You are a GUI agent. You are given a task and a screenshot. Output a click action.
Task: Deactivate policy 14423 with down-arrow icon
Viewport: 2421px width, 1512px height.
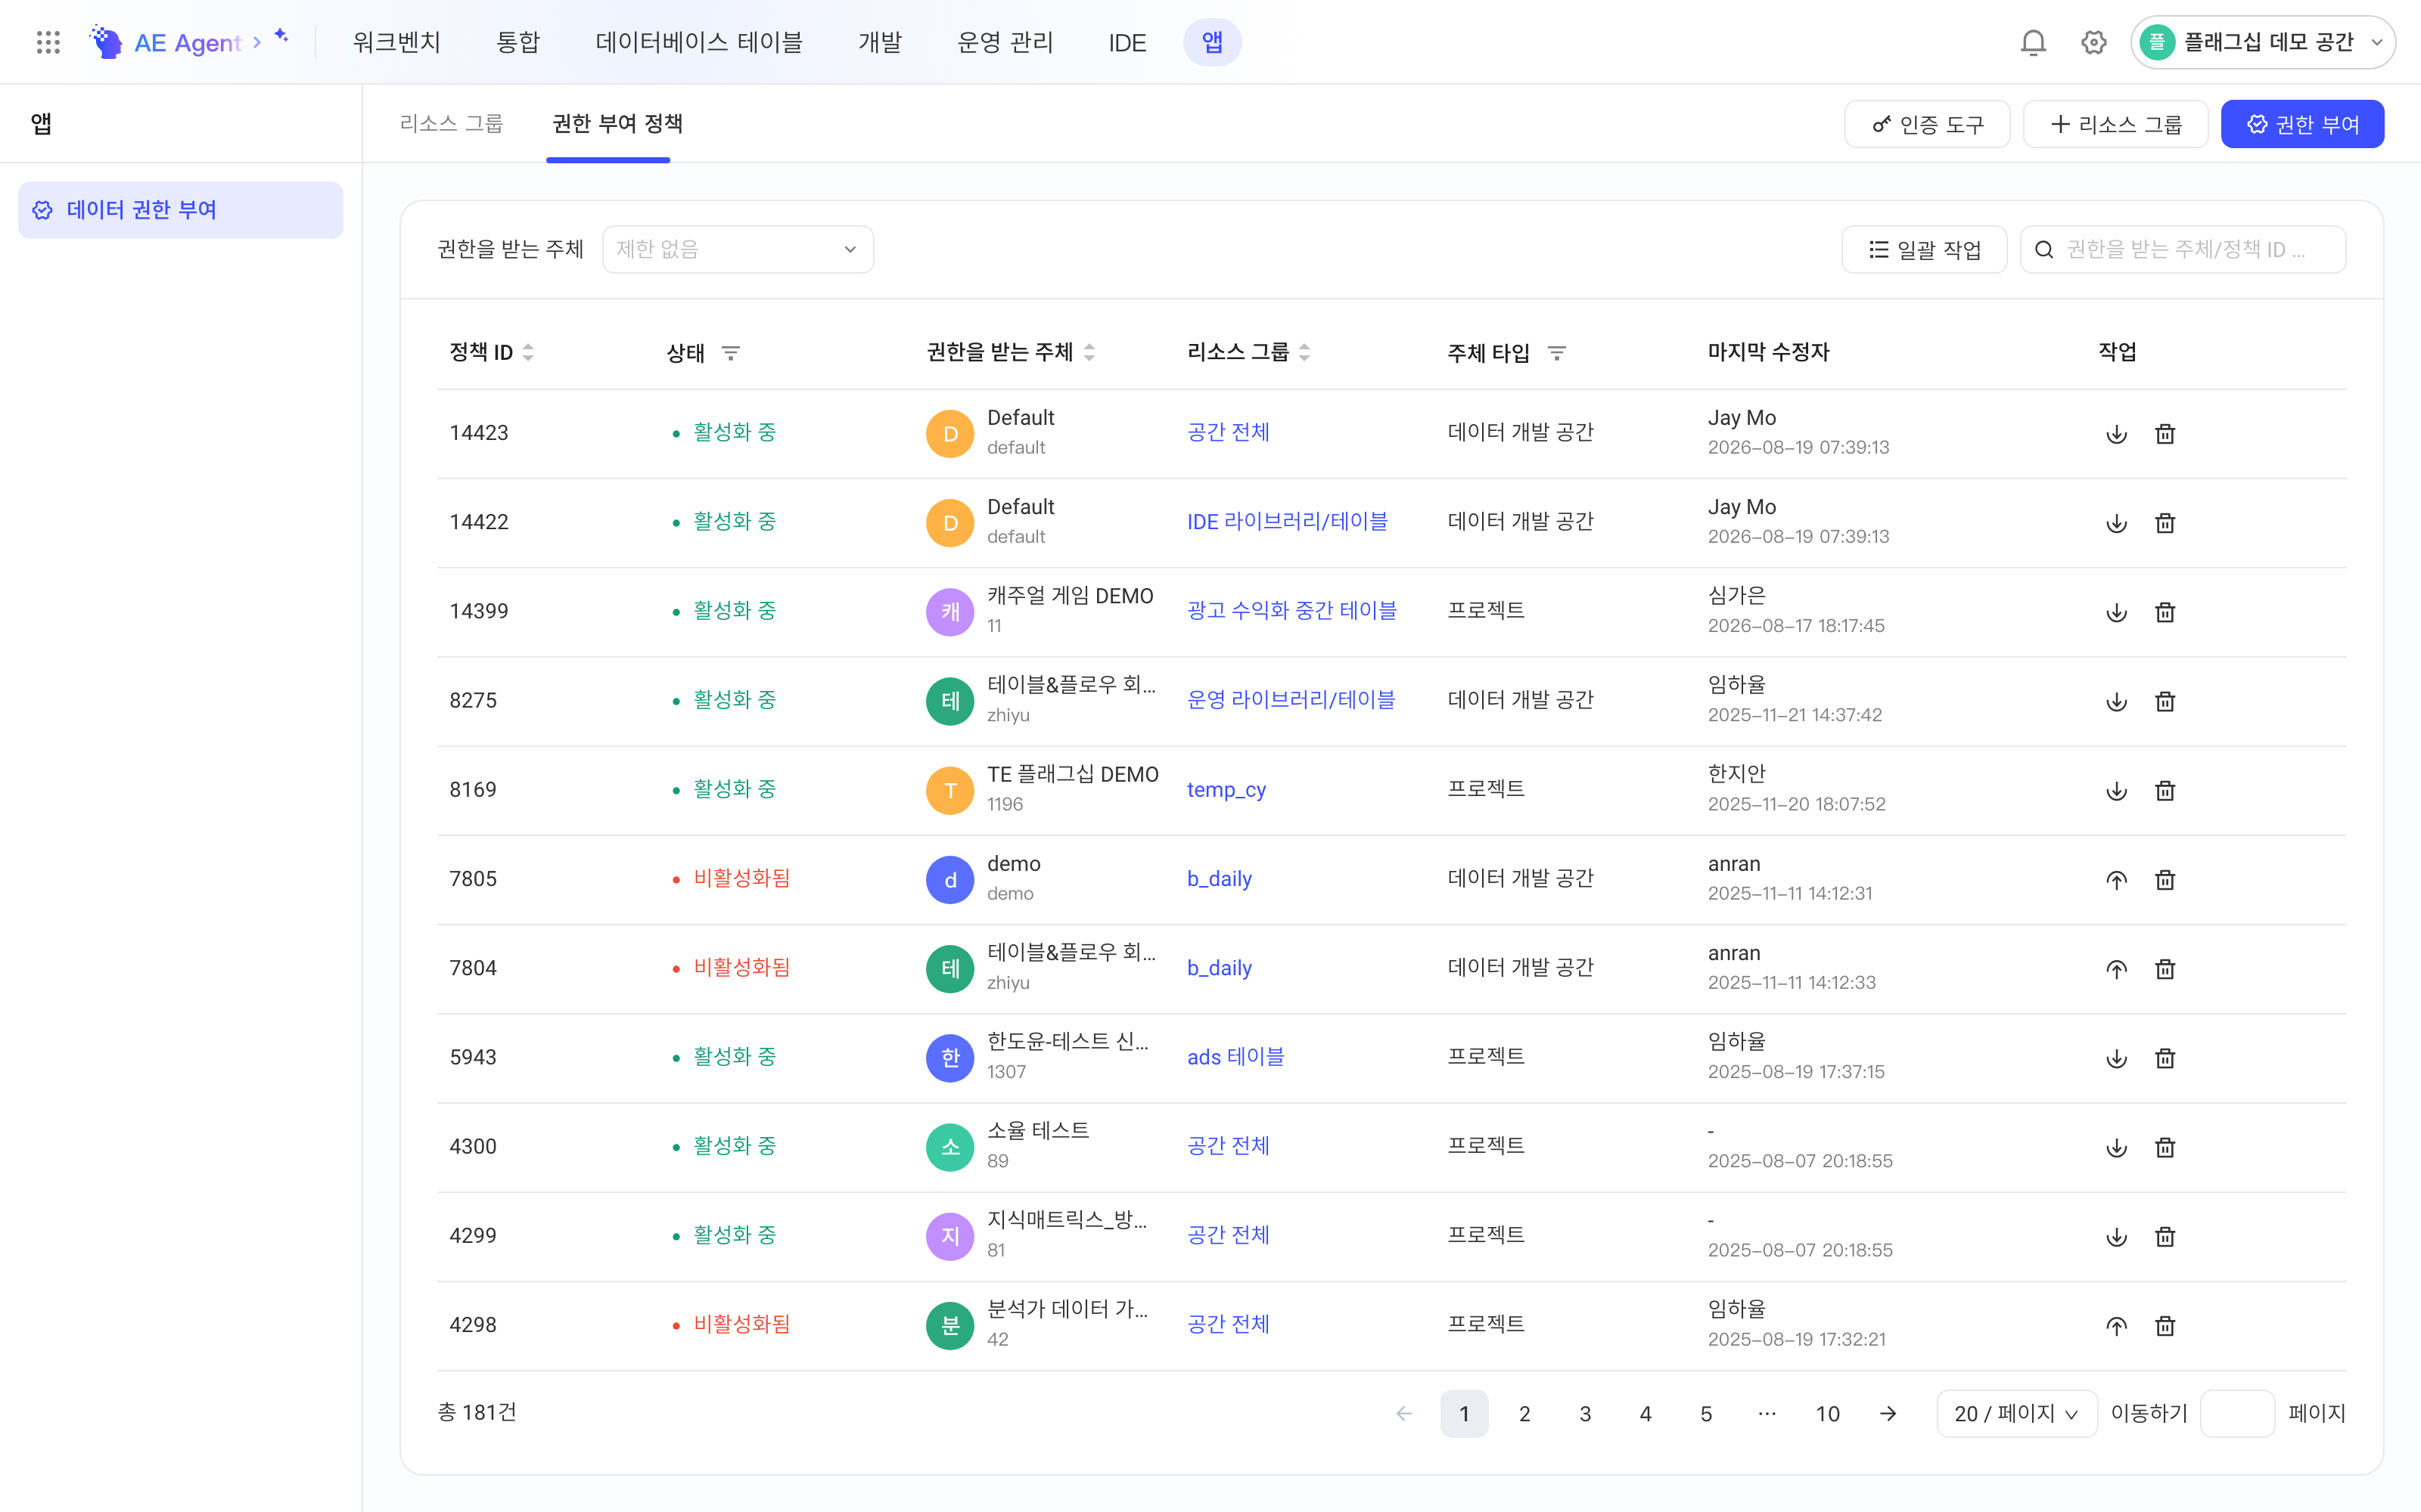coord(2117,434)
